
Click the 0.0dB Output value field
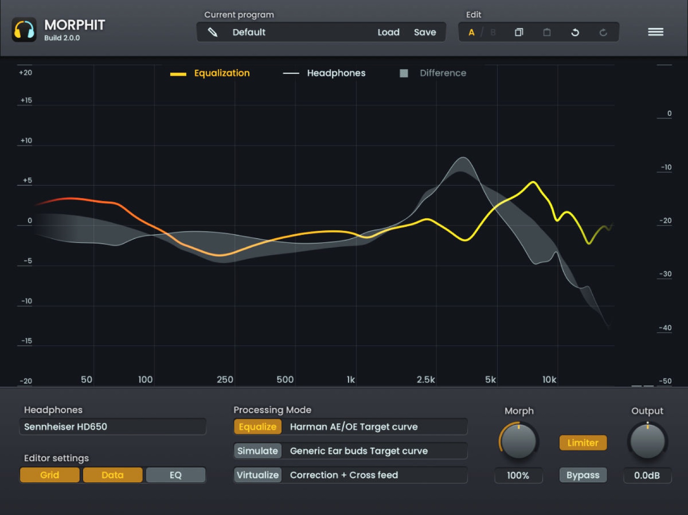[x=647, y=475]
